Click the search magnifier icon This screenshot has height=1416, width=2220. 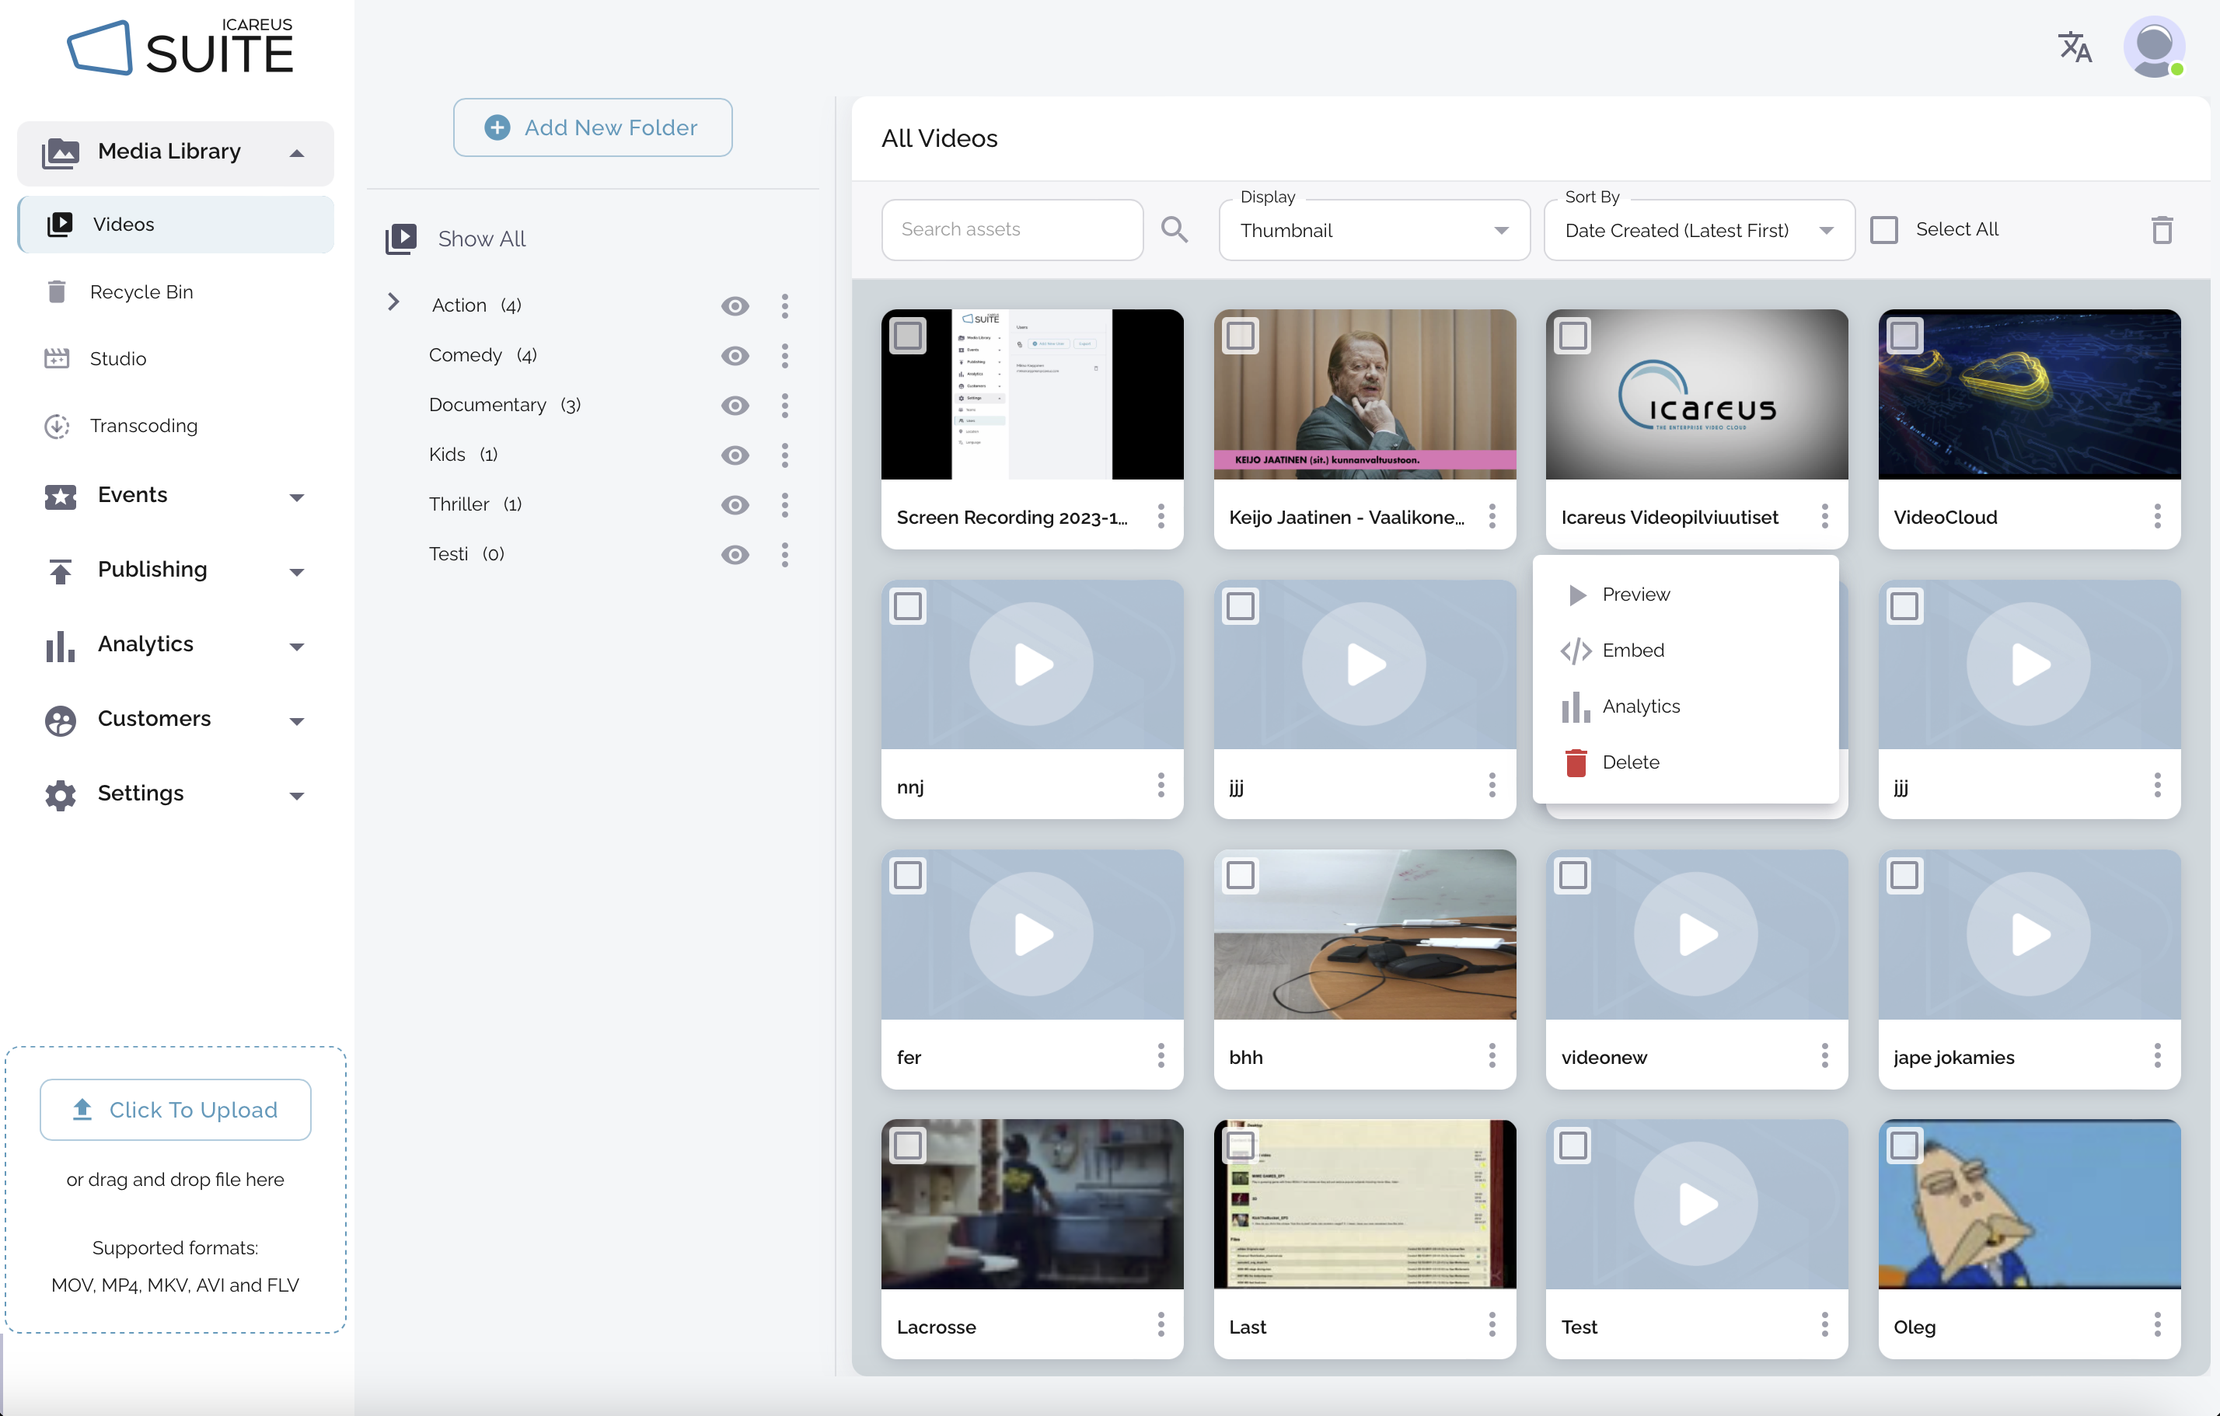(1174, 228)
